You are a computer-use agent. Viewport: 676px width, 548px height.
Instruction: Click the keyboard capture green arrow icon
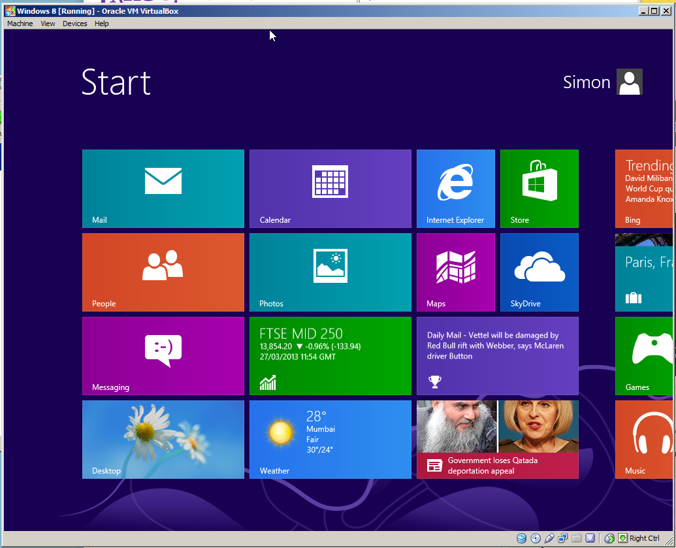(x=622, y=538)
